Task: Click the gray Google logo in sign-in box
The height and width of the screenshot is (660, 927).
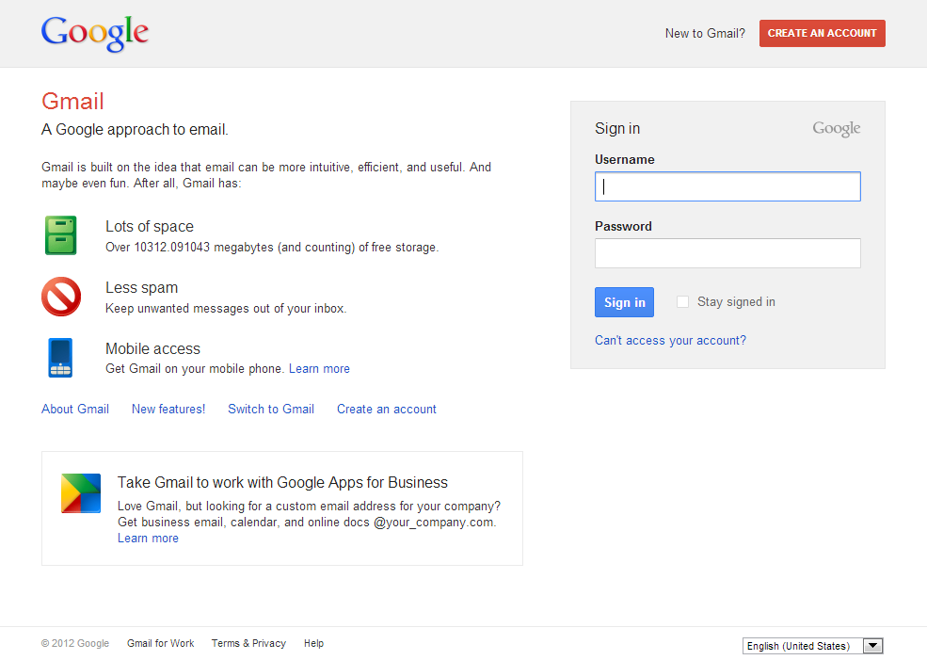Action: 836,129
